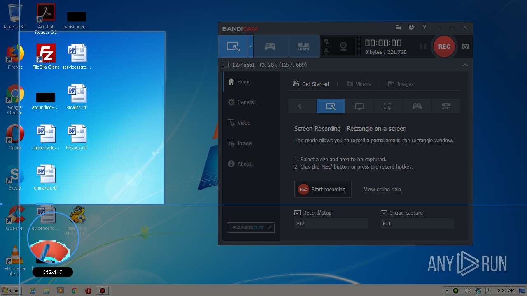The image size is (527, 296).
Task: Switch to the Videos tab
Action: click(359, 84)
